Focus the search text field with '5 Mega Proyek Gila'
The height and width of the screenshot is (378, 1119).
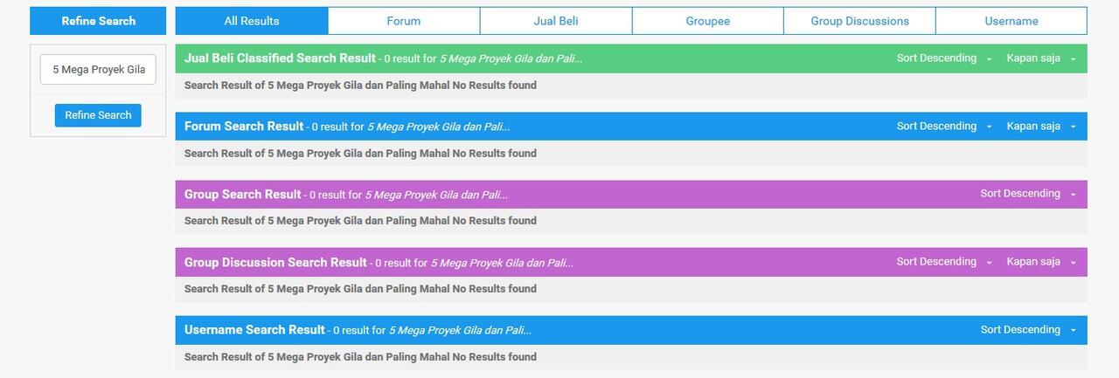click(x=98, y=70)
